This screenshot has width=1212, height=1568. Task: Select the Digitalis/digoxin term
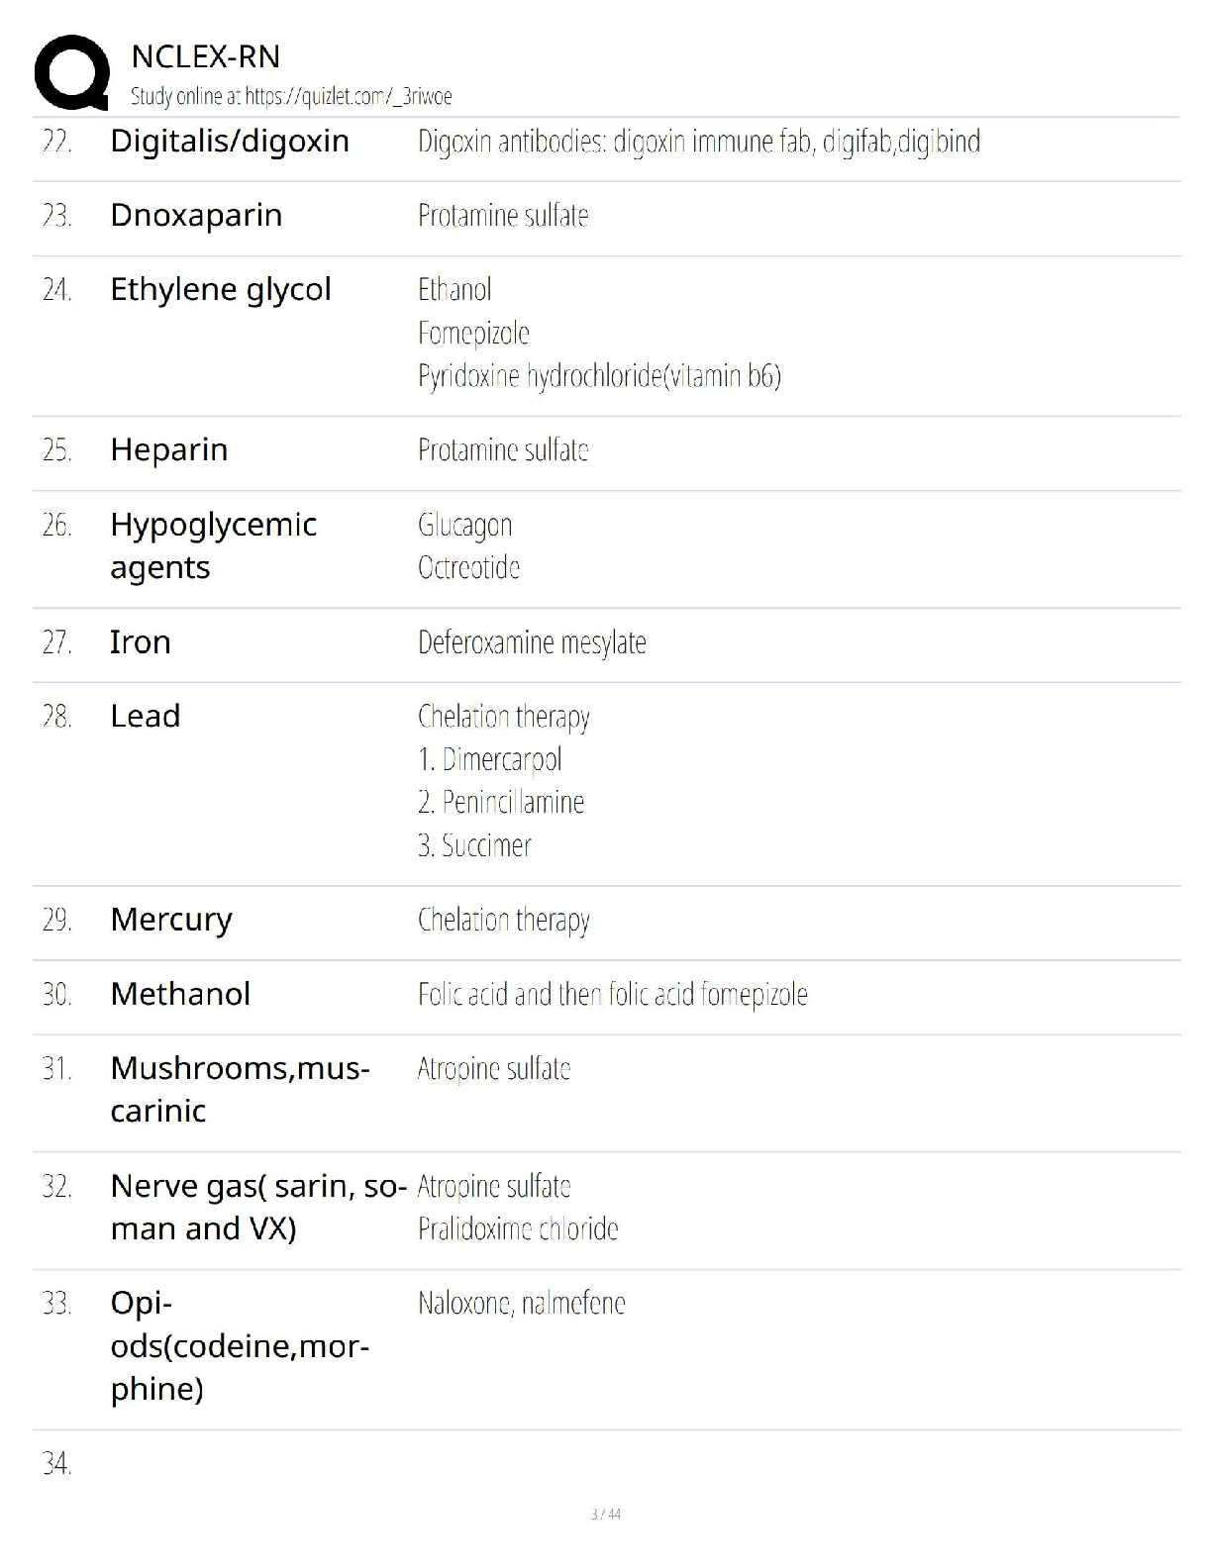click(230, 142)
